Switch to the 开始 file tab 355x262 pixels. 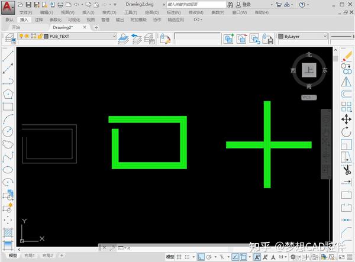(x=16, y=27)
